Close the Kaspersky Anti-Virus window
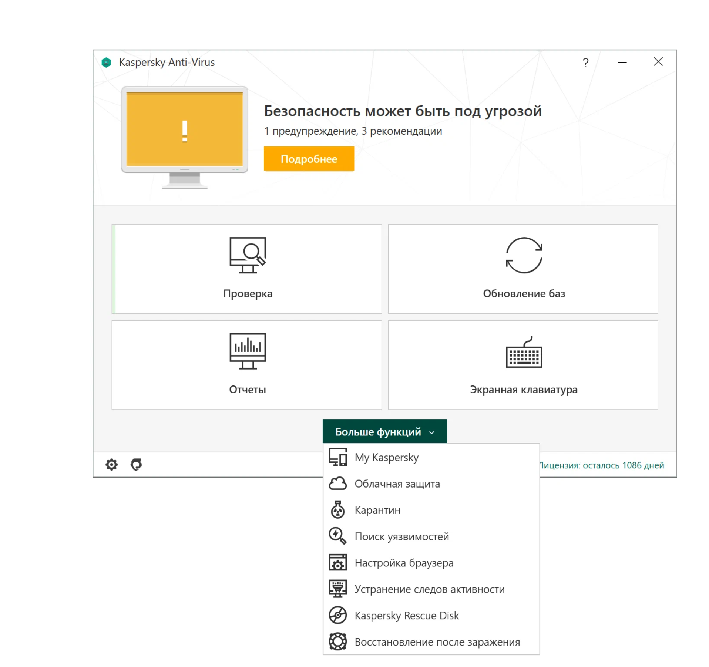 [658, 61]
